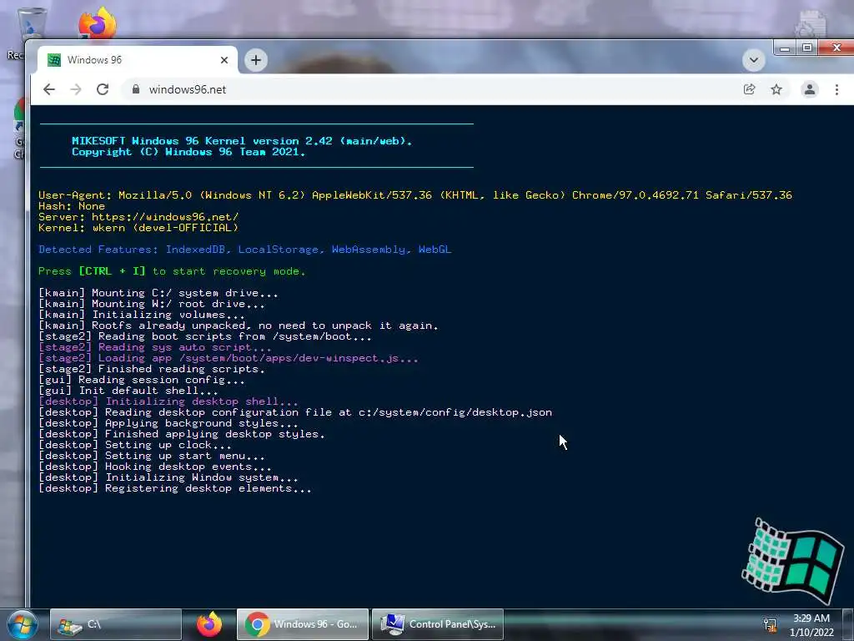Image resolution: width=854 pixels, height=641 pixels.
Task: Go back to the previous page in Chrome
Action: pos(49,89)
